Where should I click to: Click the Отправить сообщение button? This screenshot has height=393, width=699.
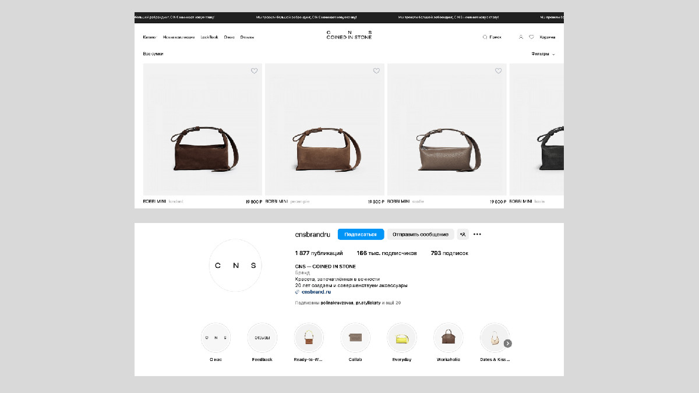coord(421,234)
